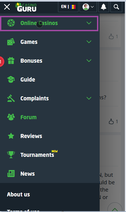Open the user avatar account dropdown
This screenshot has width=126, height=212.
88,7
